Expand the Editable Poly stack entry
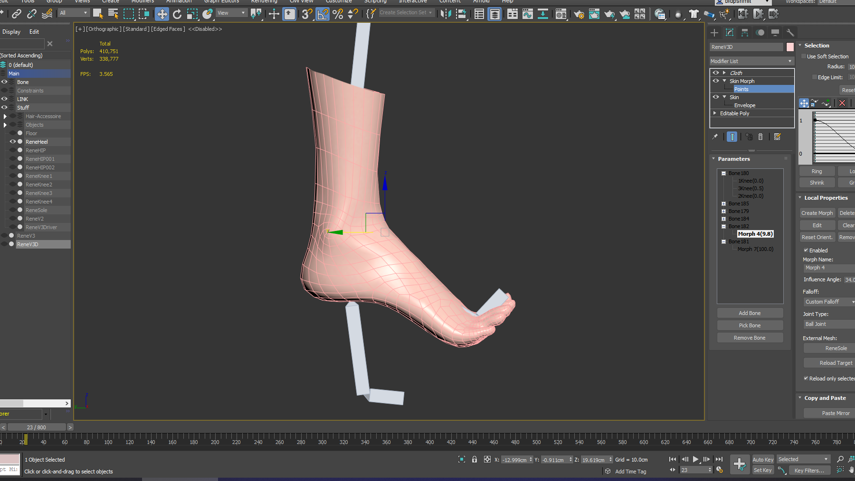Screen dimensions: 855x481 [715, 113]
